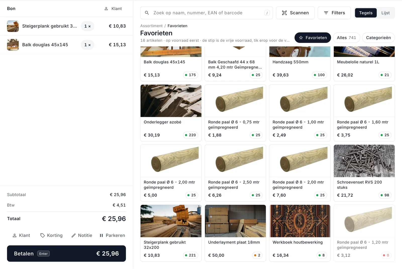
Task: Switch to Lijst list view
Action: pyautogui.click(x=385, y=13)
